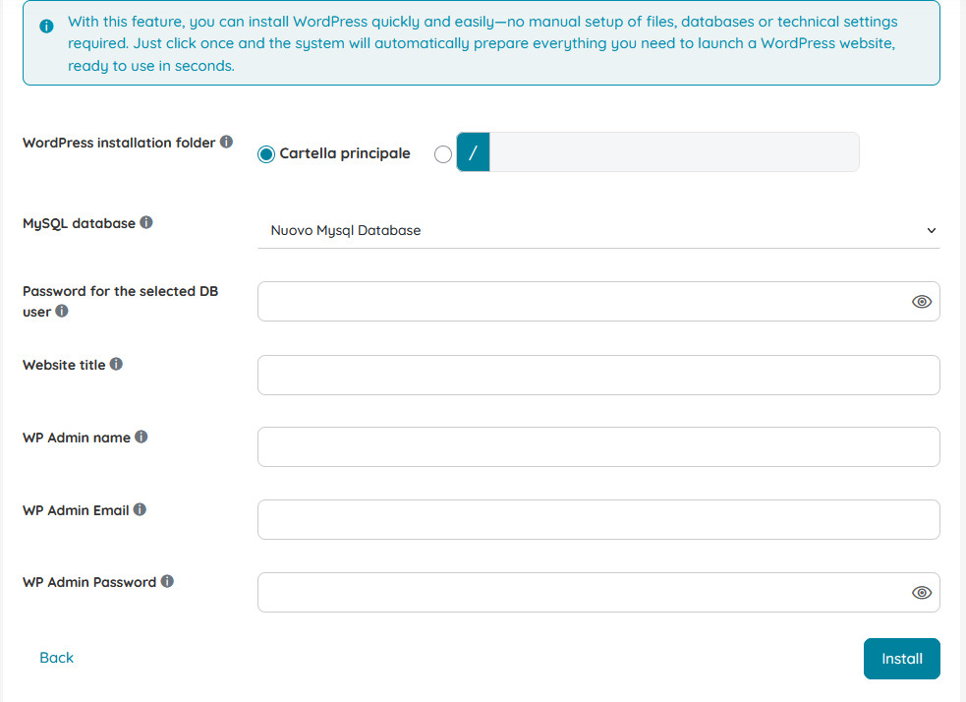Click the info icon in the top notice banner
The width and height of the screenshot is (966, 702).
pos(46,26)
